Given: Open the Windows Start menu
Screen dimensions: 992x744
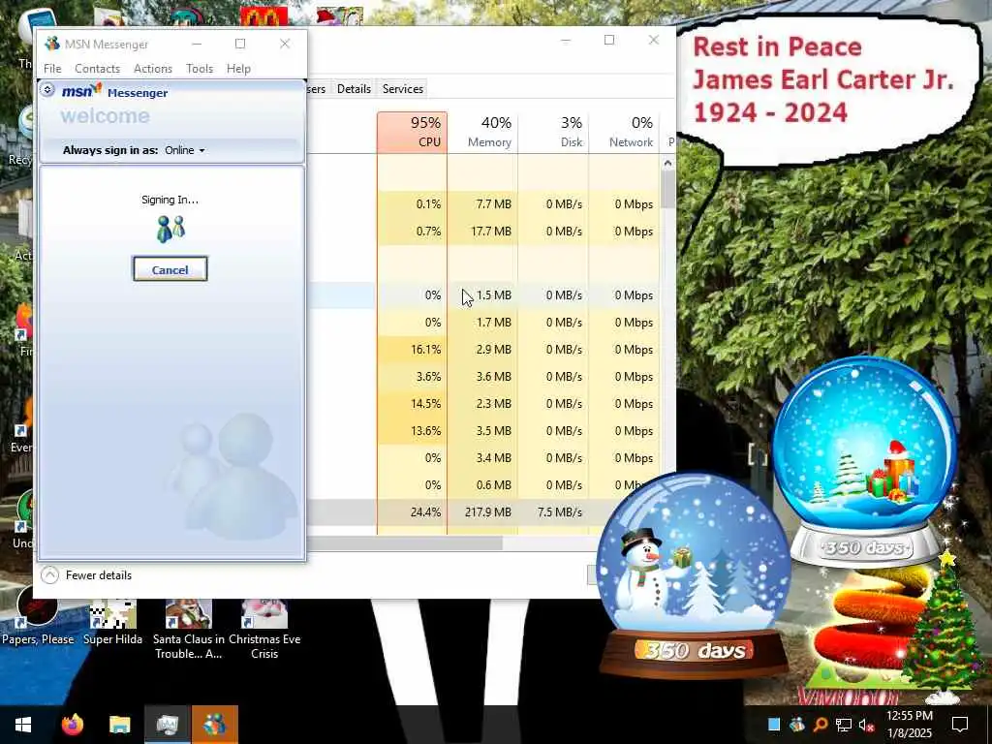Looking at the screenshot, I should [23, 725].
